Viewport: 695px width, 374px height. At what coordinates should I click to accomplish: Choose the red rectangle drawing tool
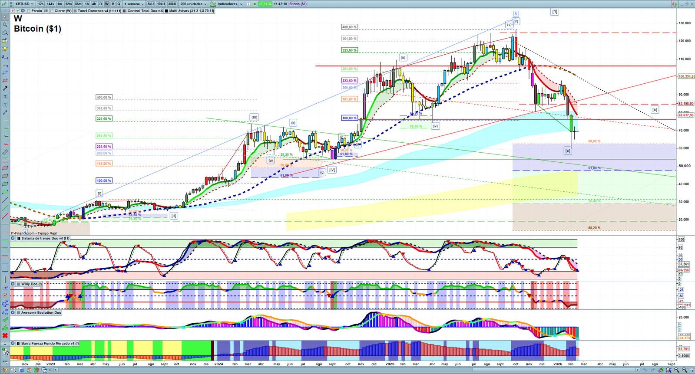(x=5, y=81)
